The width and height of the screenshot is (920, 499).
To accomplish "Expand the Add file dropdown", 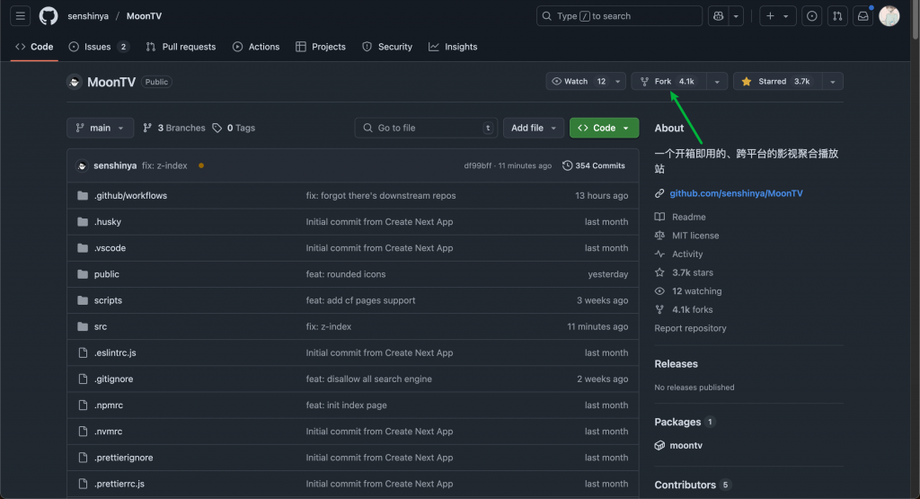I will pyautogui.click(x=534, y=128).
